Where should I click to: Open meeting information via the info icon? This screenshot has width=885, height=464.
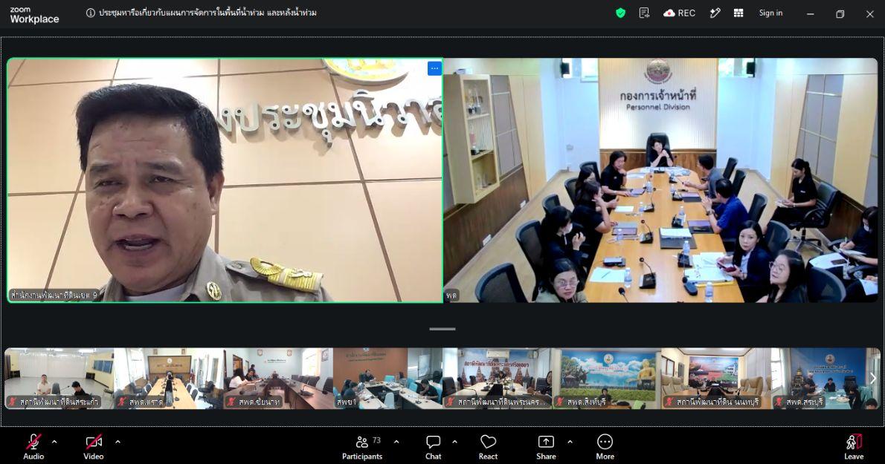[90, 13]
